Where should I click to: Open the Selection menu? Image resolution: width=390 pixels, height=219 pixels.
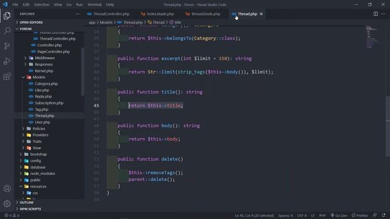[x=41, y=4]
